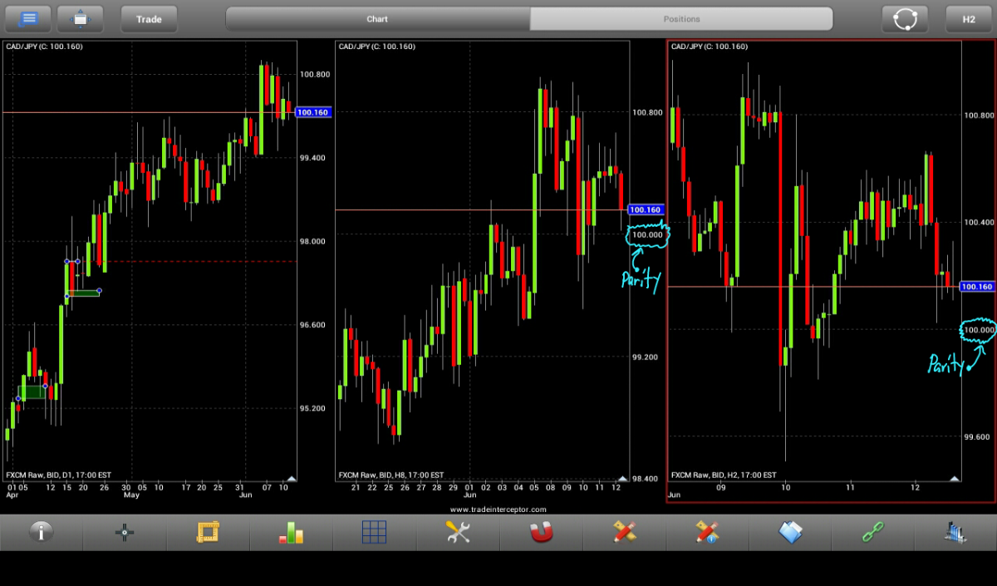Click the 'FXCM Raw, BID, H2' footer label
The width and height of the screenshot is (997, 586).
723,475
